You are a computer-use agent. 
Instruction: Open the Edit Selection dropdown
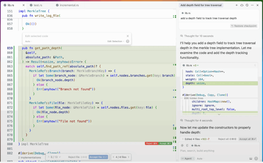point(116,41)
